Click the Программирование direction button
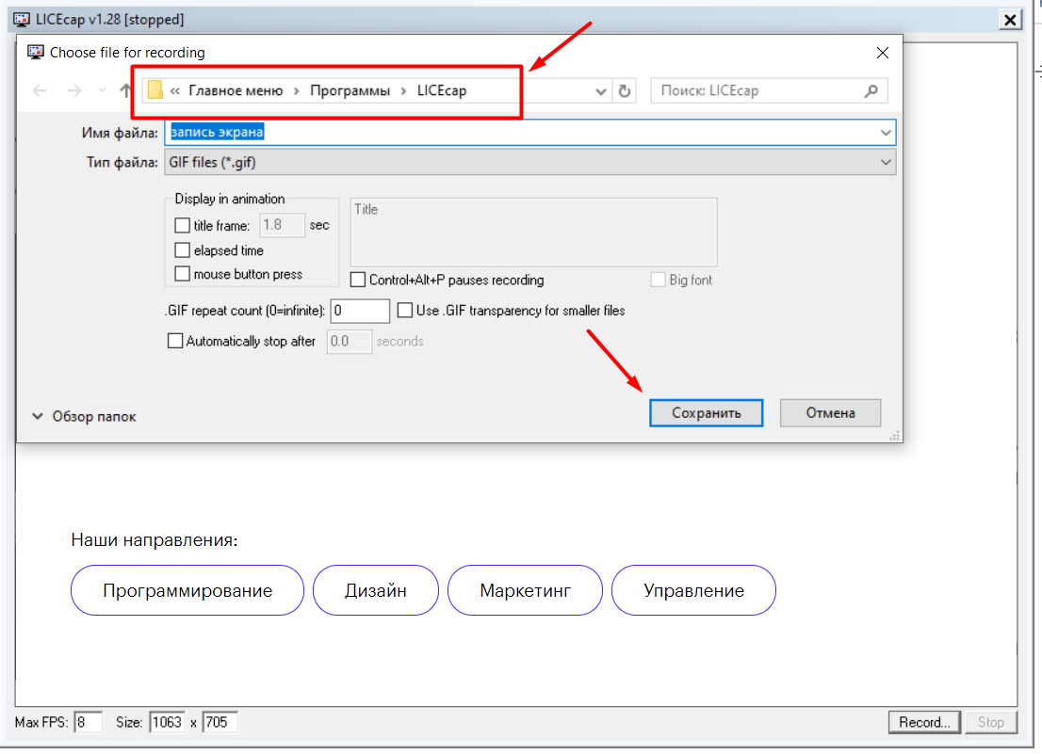This screenshot has height=754, width=1042. tap(187, 590)
